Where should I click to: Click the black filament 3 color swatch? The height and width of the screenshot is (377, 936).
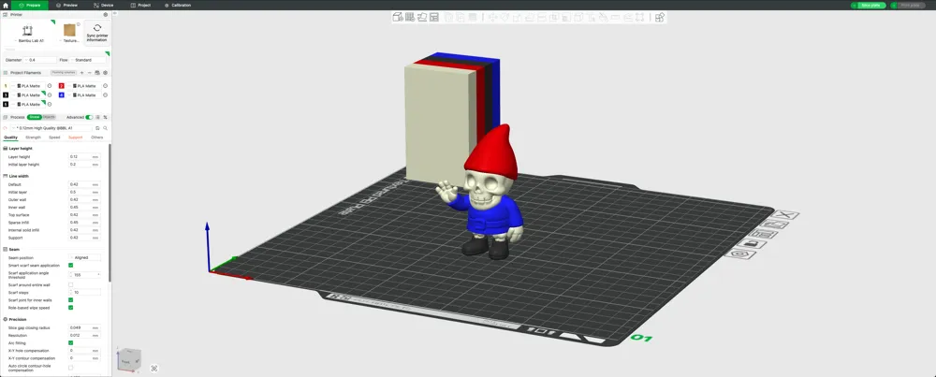[6, 94]
